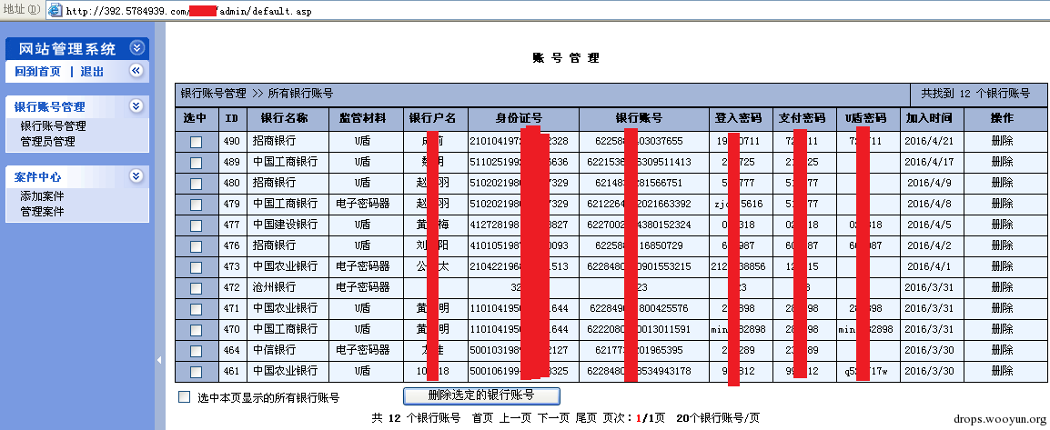Image resolution: width=1050 pixels, height=430 pixels.
Task: Delete the account dated 2016/4/21
Action: 1002,141
